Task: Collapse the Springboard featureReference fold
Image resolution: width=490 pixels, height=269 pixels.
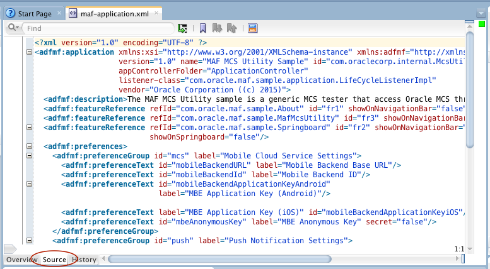Action: 30,128
